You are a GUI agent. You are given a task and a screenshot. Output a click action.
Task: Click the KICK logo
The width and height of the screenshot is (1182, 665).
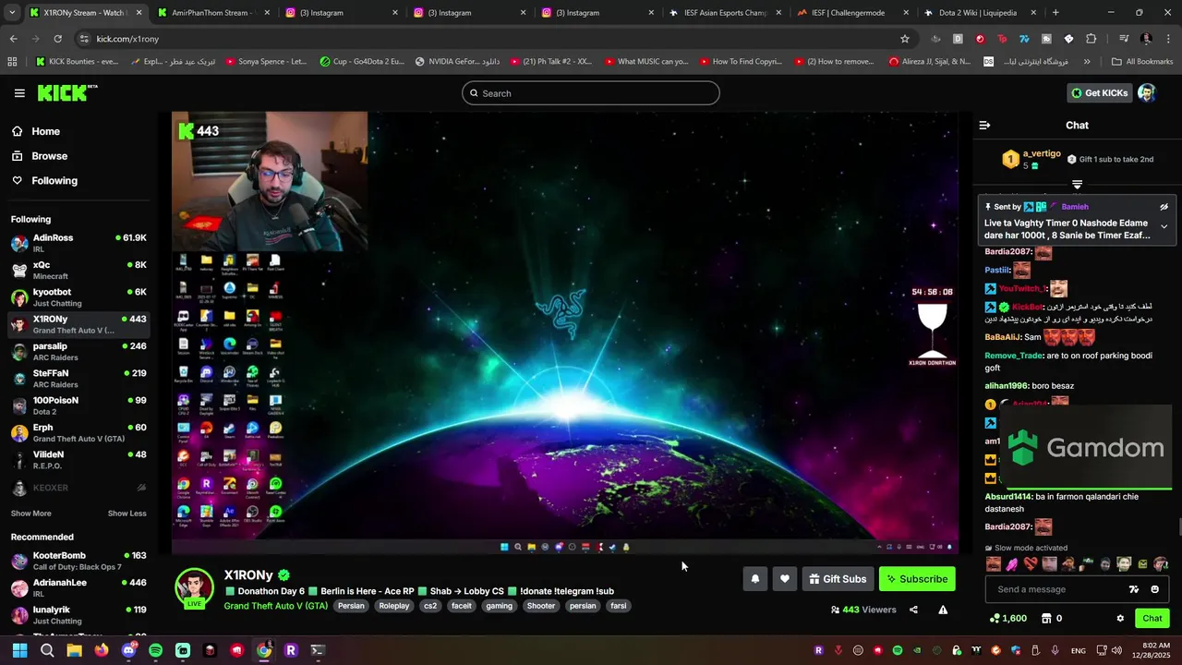[x=66, y=92]
